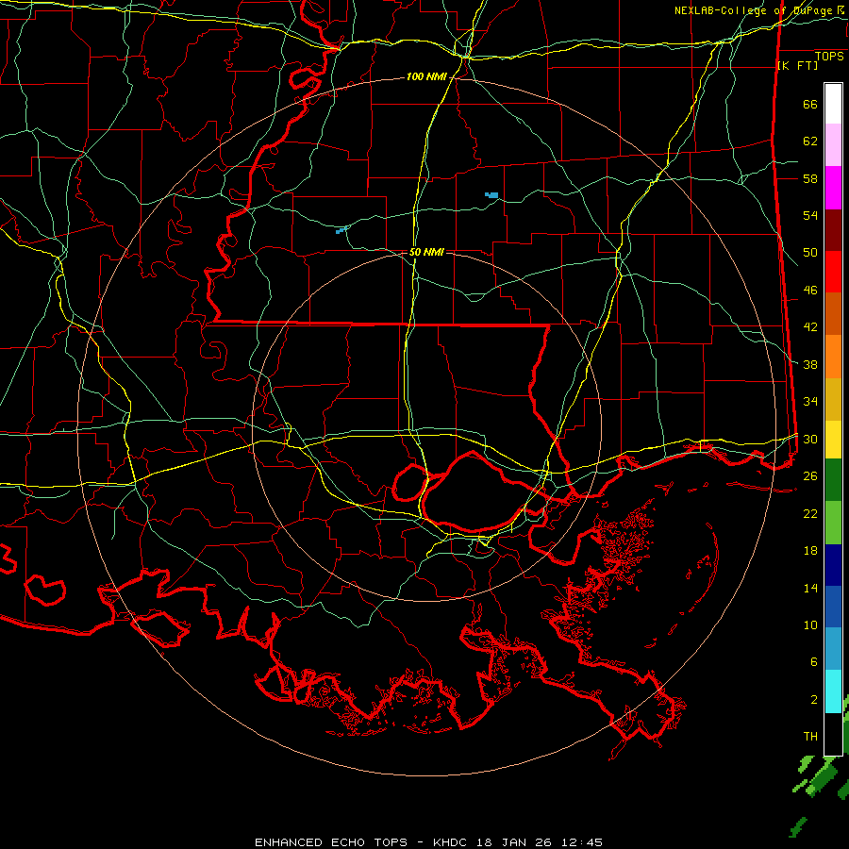849x849 pixels.
Task: Click legend value "22"
Action: (x=810, y=513)
